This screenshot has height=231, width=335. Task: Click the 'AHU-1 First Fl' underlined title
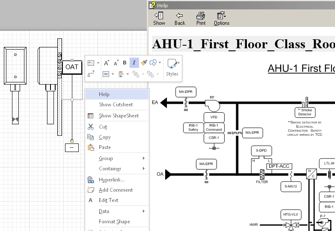[301, 68]
